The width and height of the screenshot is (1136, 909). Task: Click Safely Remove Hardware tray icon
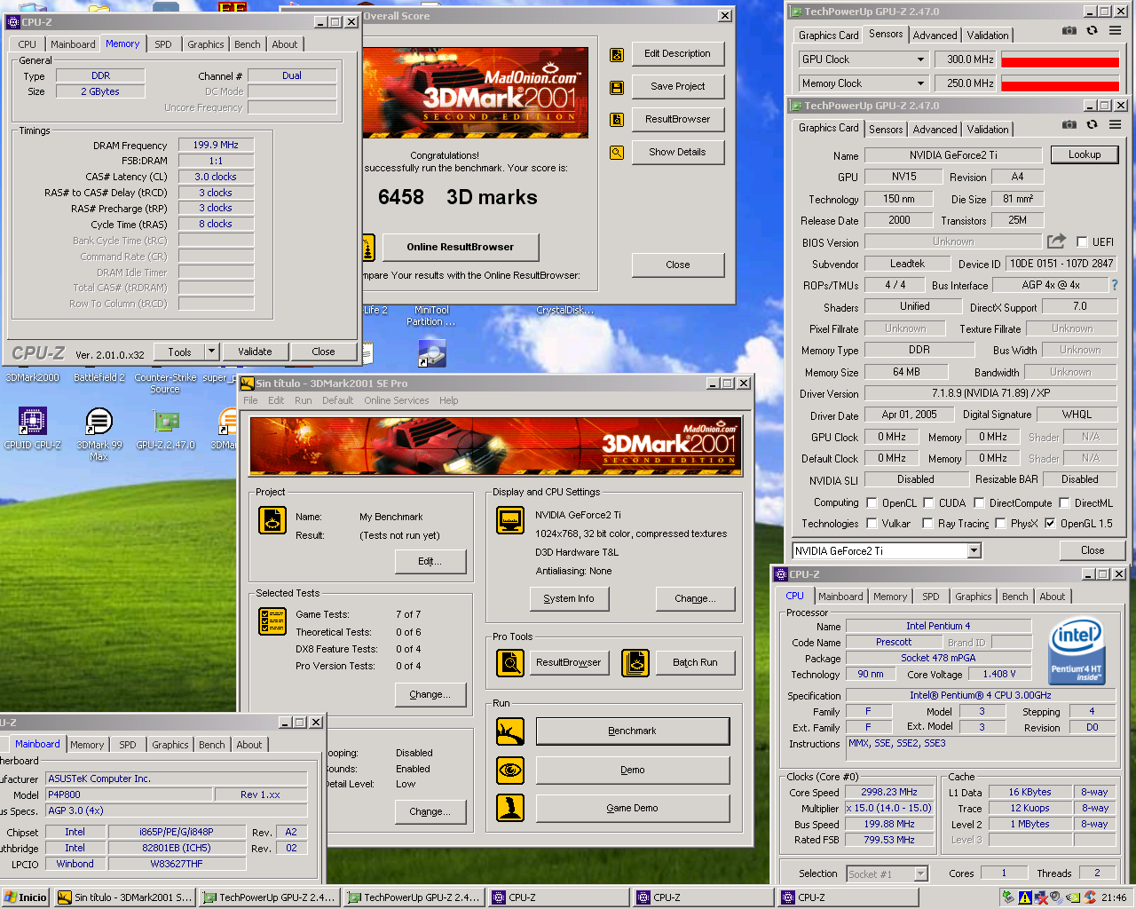coord(1008,897)
